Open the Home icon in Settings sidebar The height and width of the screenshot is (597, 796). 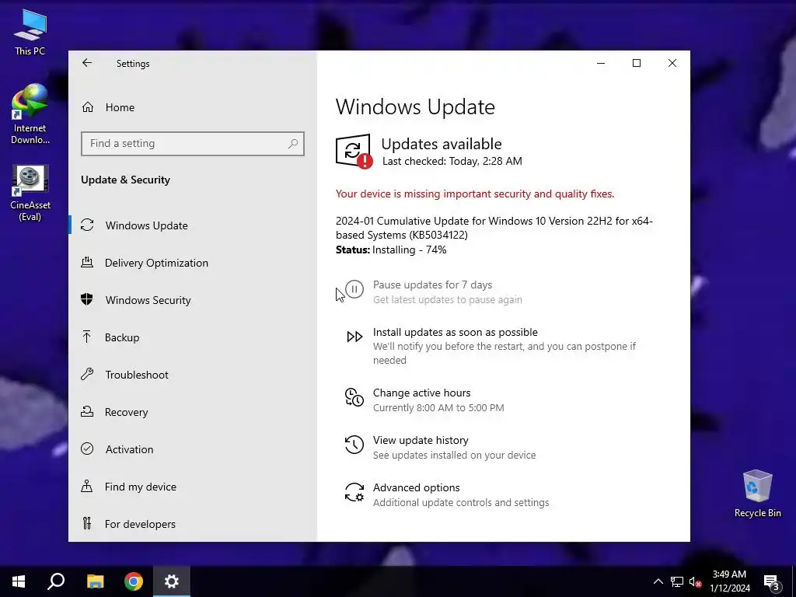pos(88,107)
